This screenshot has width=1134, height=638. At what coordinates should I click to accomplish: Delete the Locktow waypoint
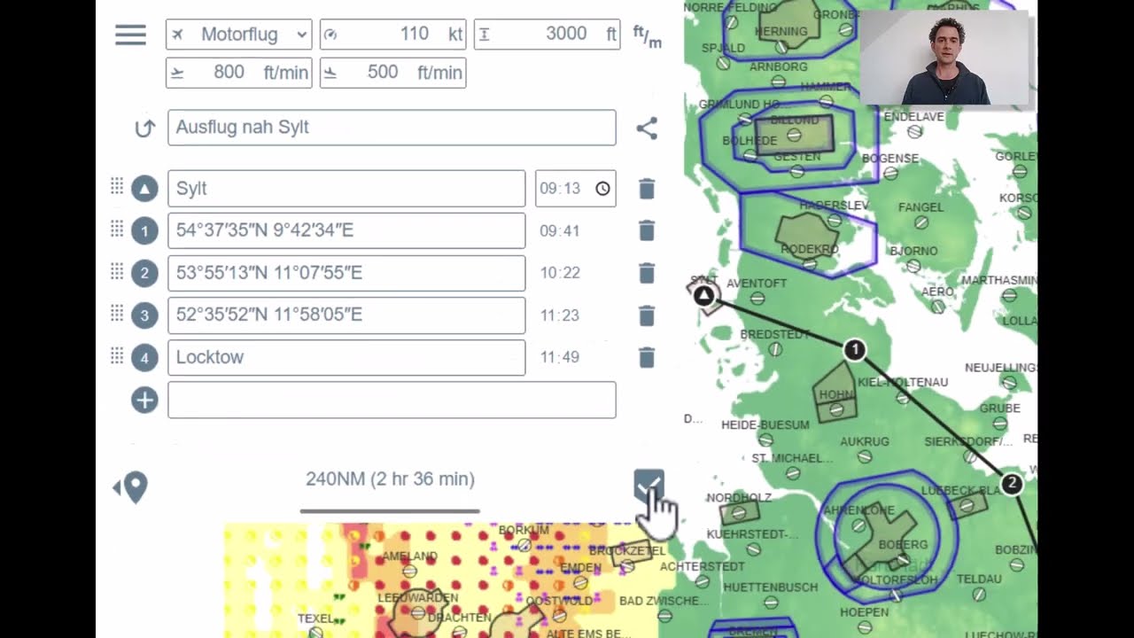click(x=647, y=357)
